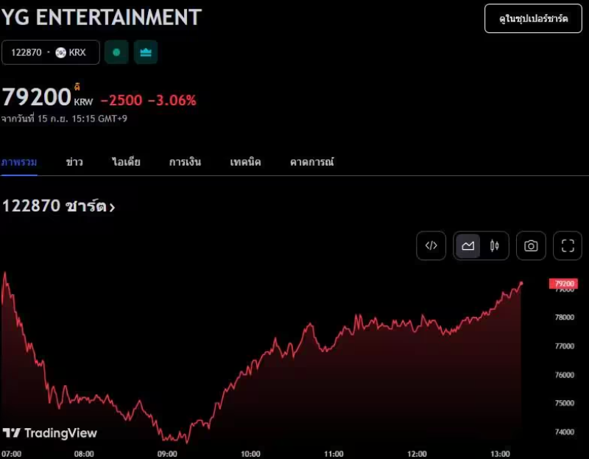Click the 76000 price axis label
This screenshot has height=459, width=589.
click(x=565, y=375)
